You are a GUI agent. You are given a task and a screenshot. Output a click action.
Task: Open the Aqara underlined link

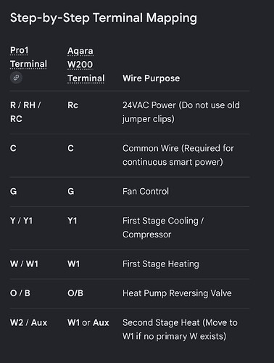[x=80, y=51]
